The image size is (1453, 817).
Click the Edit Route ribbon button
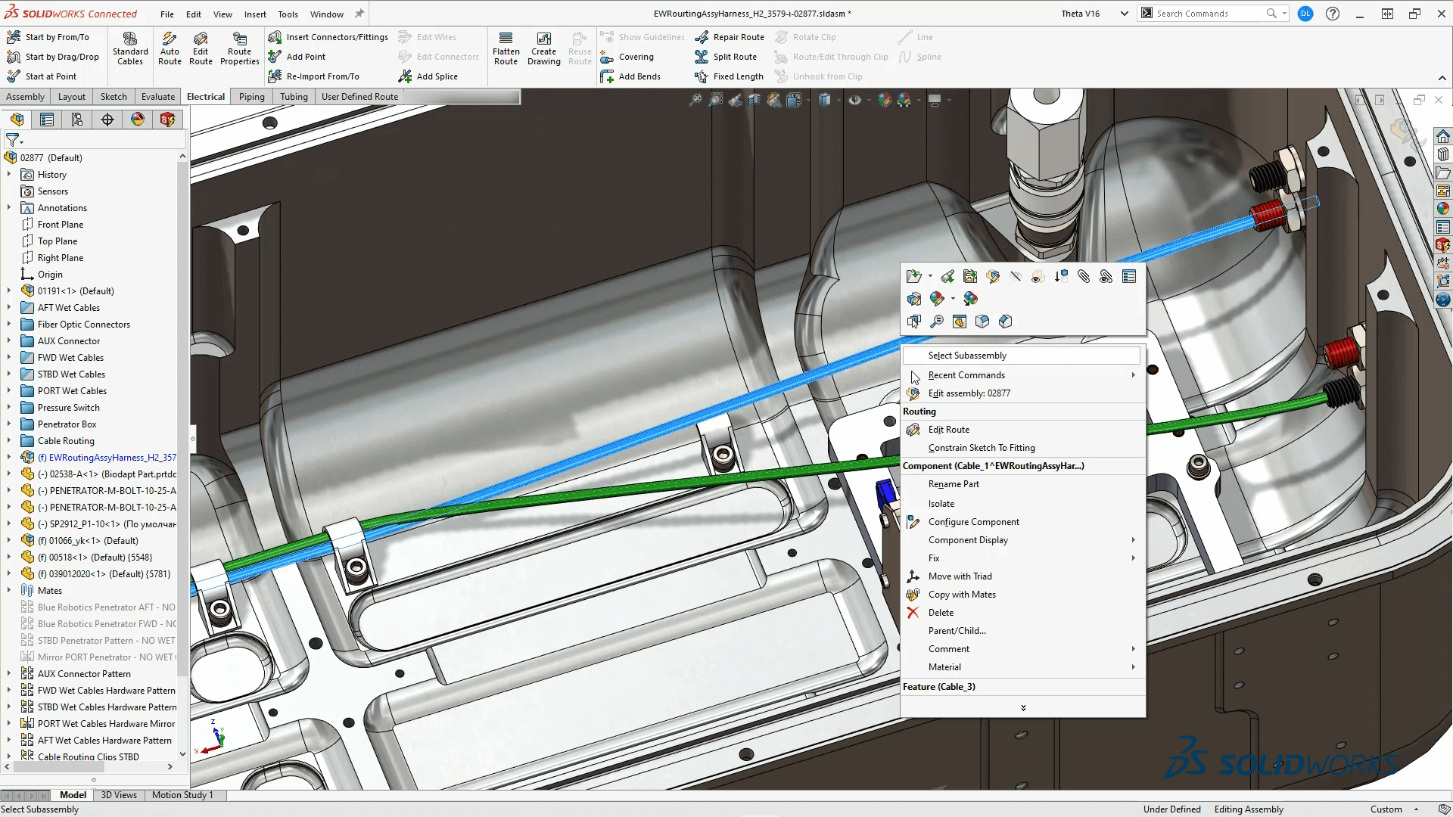click(201, 48)
